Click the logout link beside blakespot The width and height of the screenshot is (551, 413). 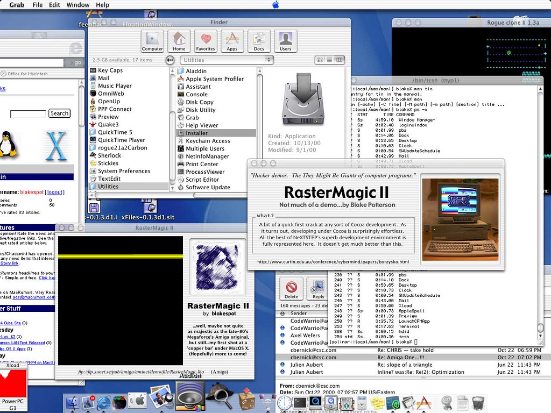coord(54,192)
